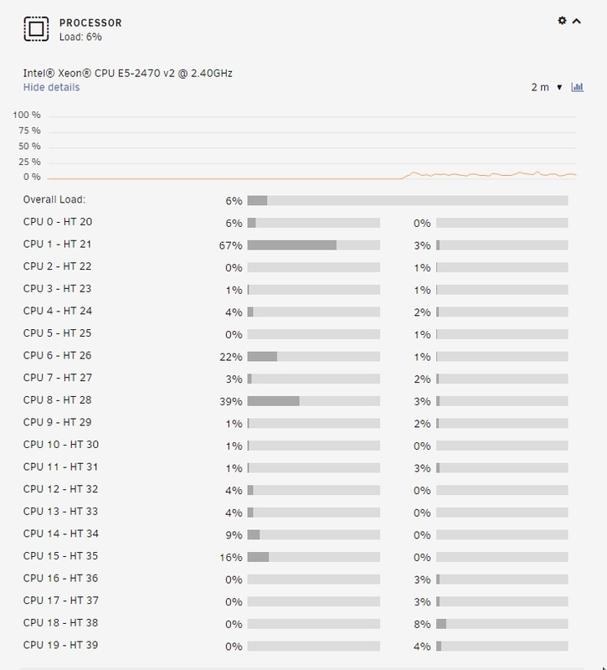
Task: Select the CPU 10 - HT 30 label
Action: 60,445
